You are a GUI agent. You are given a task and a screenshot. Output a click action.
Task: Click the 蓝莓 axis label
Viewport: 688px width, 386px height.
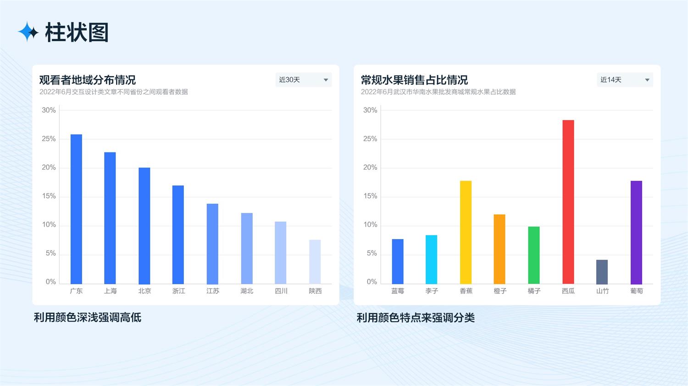pos(398,291)
